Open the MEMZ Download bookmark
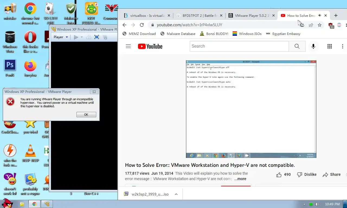This screenshot has width=347, height=208. (139, 34)
